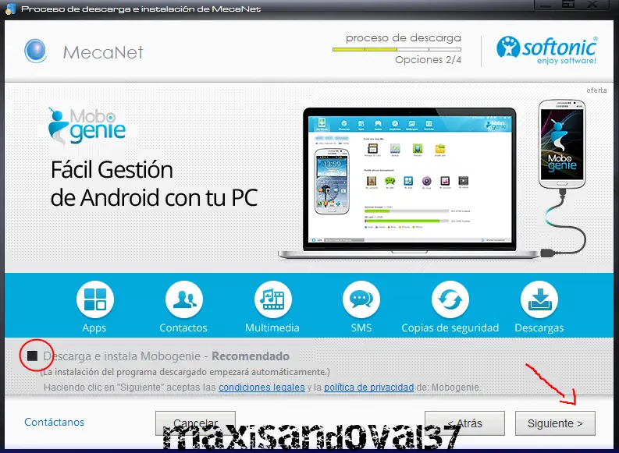This screenshot has width=619, height=453.
Task: Click the 'Fácil Gestión' headline
Action: 112,170
